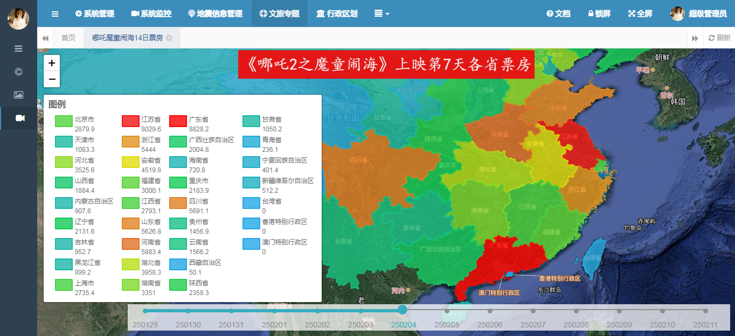Click sidebar copyright icon

(18, 72)
